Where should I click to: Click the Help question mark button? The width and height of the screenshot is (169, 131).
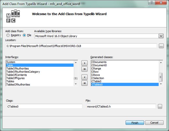pyautogui.click(x=152, y=2)
